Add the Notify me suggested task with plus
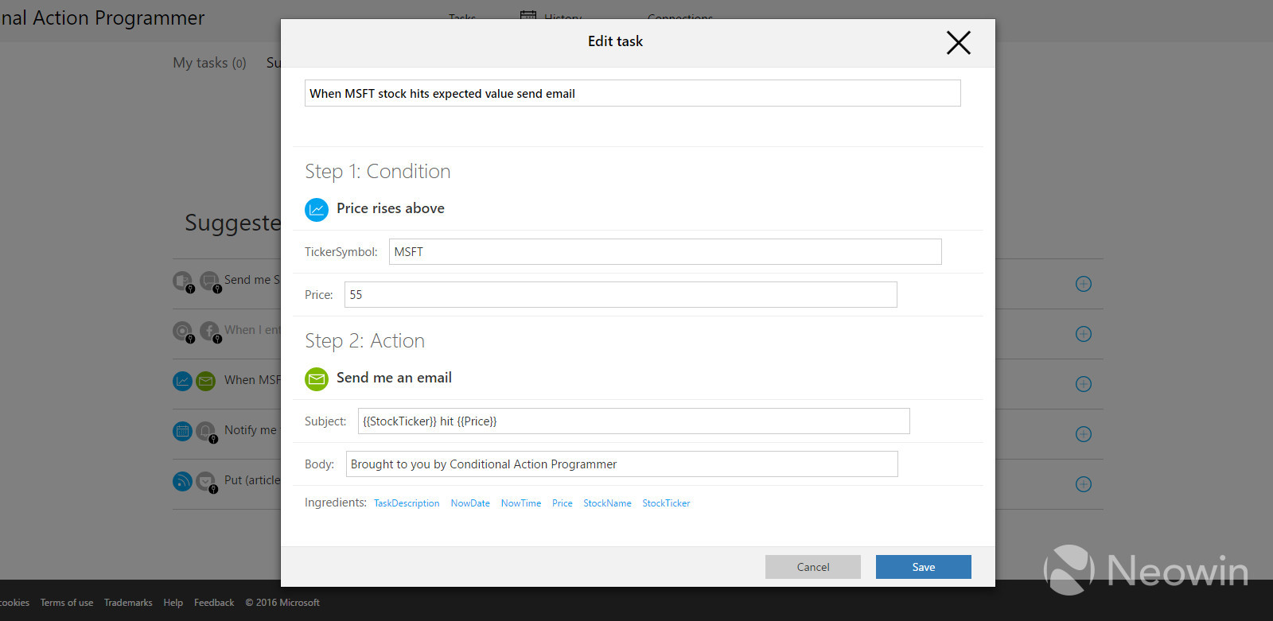 1084,434
